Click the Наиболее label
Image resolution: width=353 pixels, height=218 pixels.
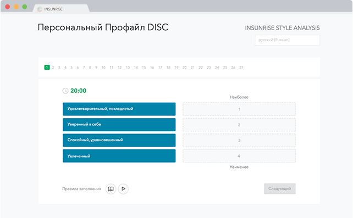coord(239,97)
